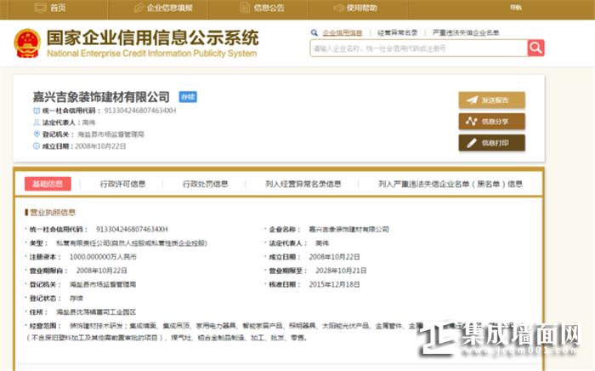
Task: Click 住所 value 海盐县沈荡镇工业园区
Action: pyautogui.click(x=96, y=312)
